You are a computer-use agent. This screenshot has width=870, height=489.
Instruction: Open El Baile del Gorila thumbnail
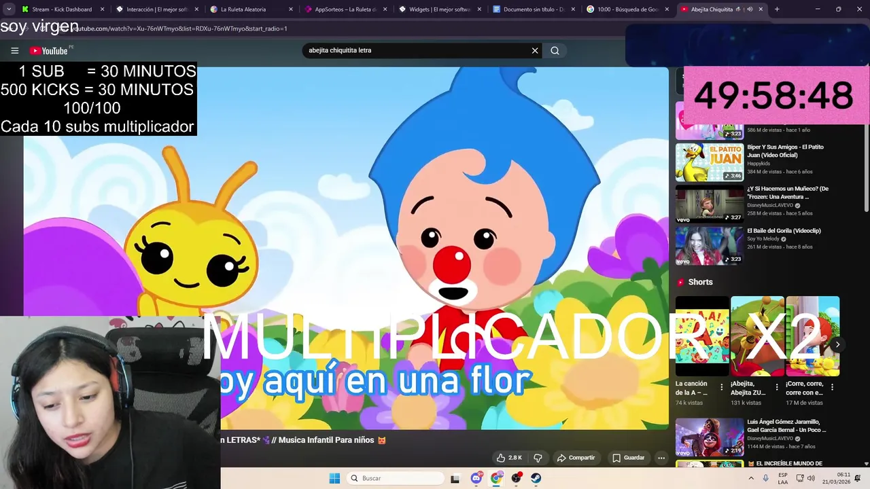(710, 246)
